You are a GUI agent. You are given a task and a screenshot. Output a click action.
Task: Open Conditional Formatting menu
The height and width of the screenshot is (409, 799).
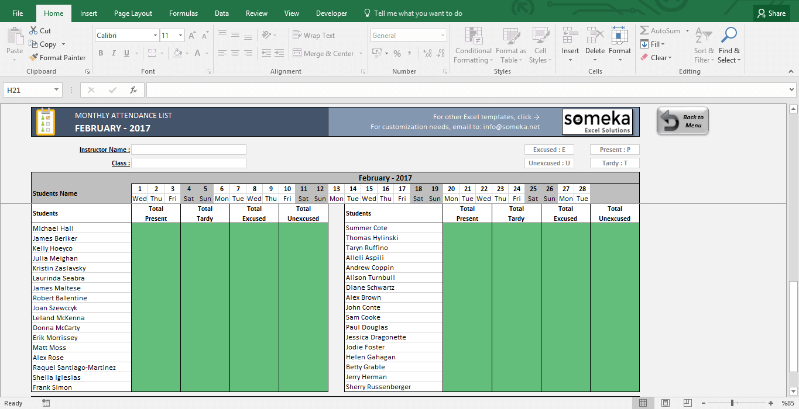473,45
